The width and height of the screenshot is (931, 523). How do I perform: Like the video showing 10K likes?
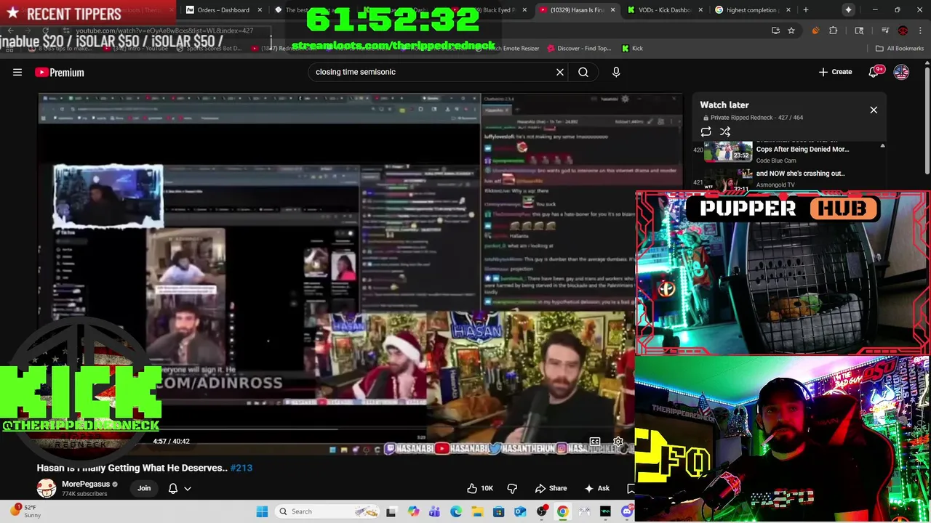pyautogui.click(x=481, y=488)
